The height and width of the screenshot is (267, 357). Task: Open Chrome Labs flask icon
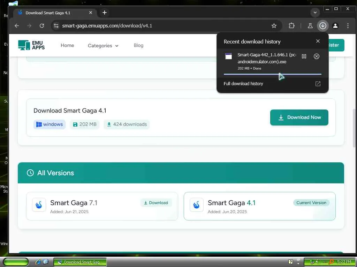310,26
